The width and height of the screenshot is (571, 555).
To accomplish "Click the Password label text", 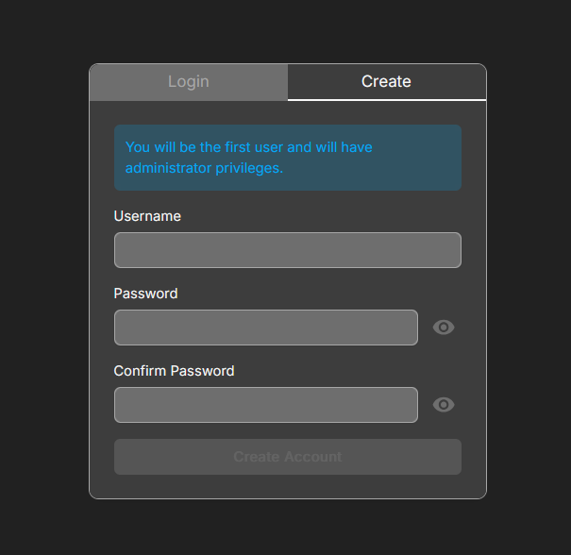I will coord(145,294).
